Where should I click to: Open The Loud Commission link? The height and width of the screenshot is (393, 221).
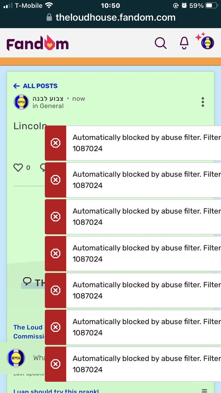[28, 332]
